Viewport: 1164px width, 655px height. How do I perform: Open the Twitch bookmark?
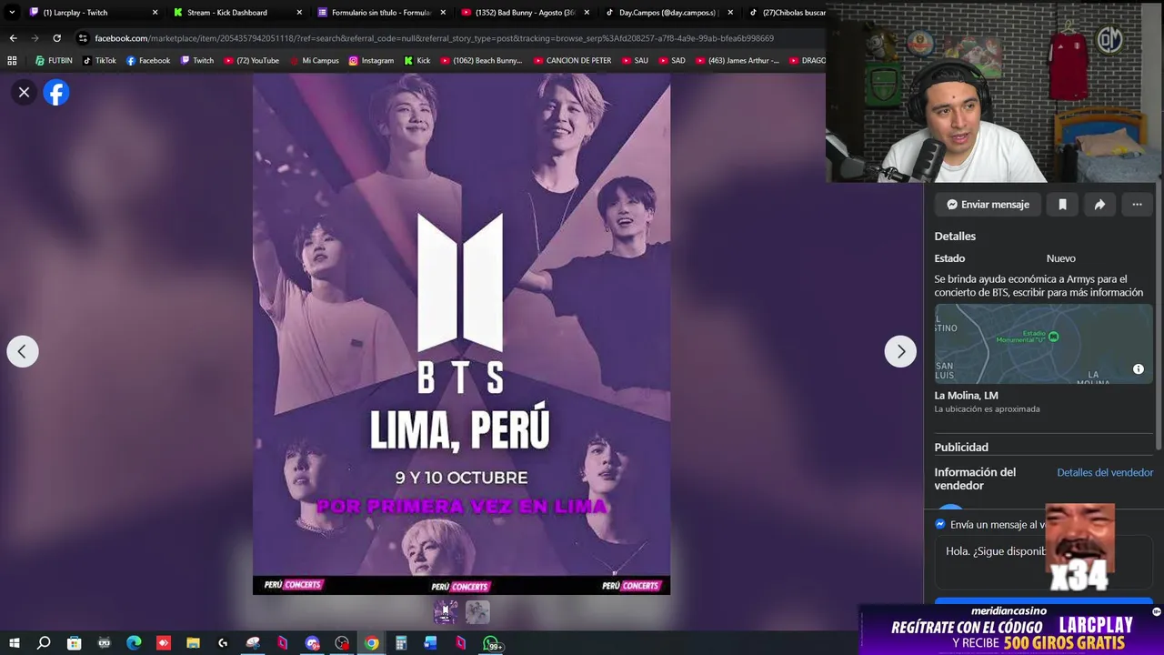(197, 60)
